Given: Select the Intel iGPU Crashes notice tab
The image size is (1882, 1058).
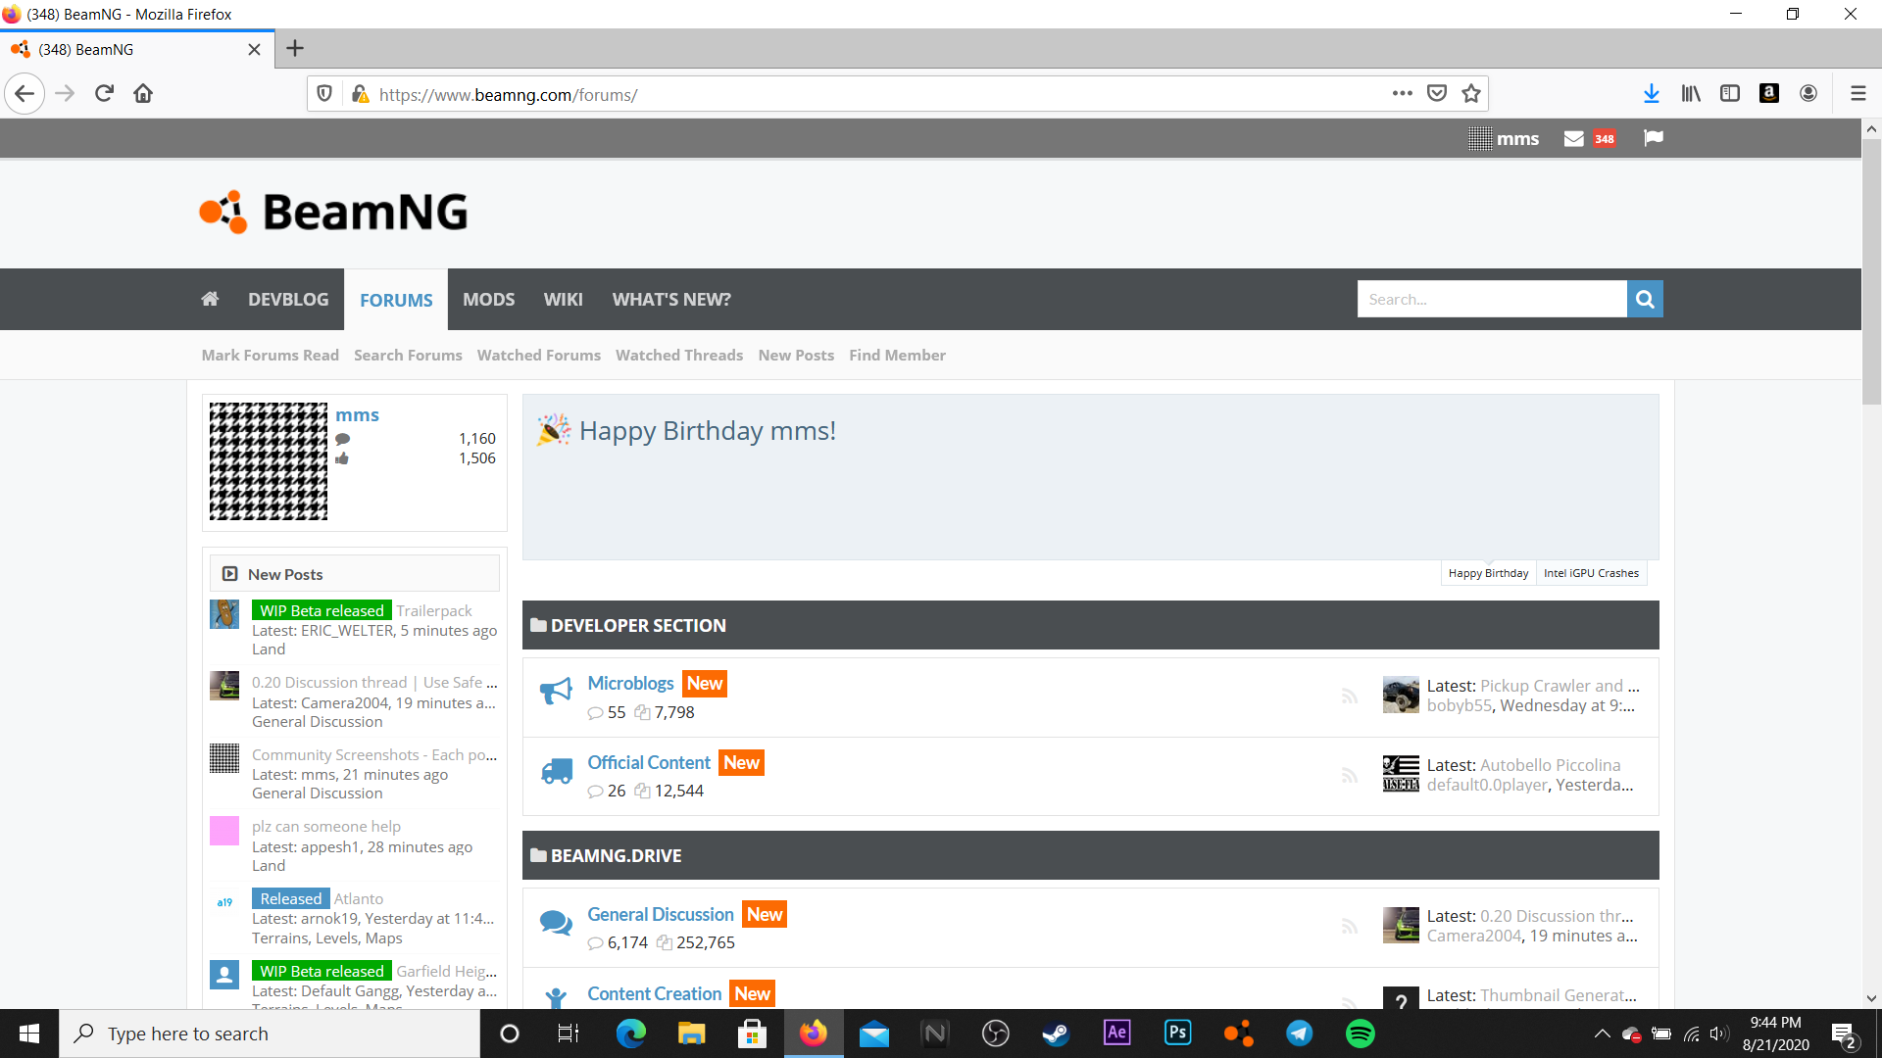Looking at the screenshot, I should coord(1591,573).
